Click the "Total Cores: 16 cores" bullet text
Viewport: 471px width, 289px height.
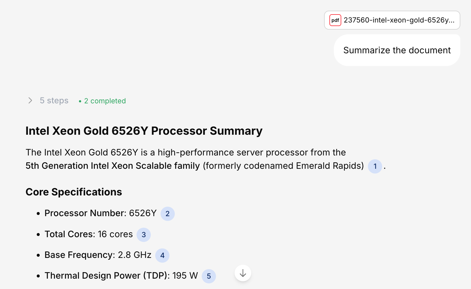click(89, 234)
